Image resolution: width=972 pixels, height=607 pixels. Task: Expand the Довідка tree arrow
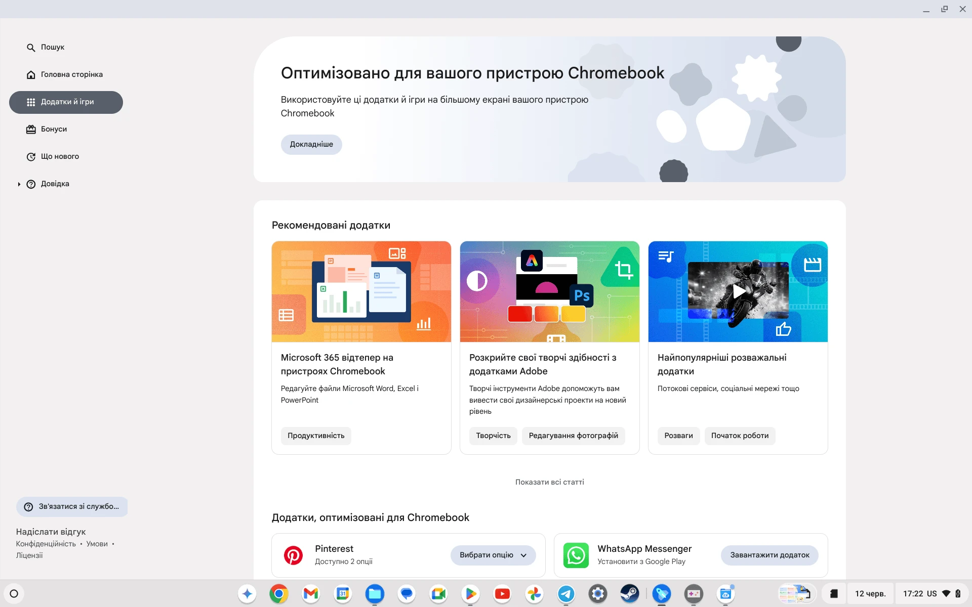[19, 184]
